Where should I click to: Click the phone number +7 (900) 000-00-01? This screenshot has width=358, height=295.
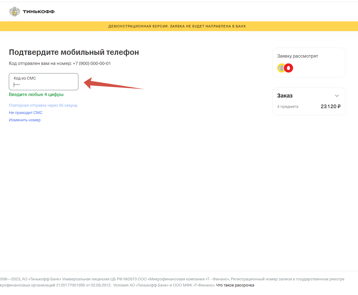[x=91, y=63]
